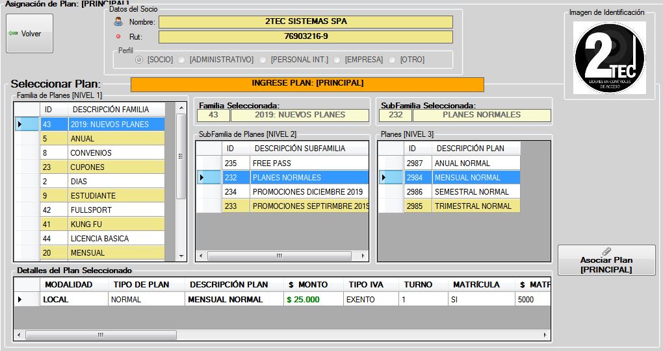Click the Asociar Plan [PRINCIPAL] button
Screen dimensions: 663x351
[606, 260]
